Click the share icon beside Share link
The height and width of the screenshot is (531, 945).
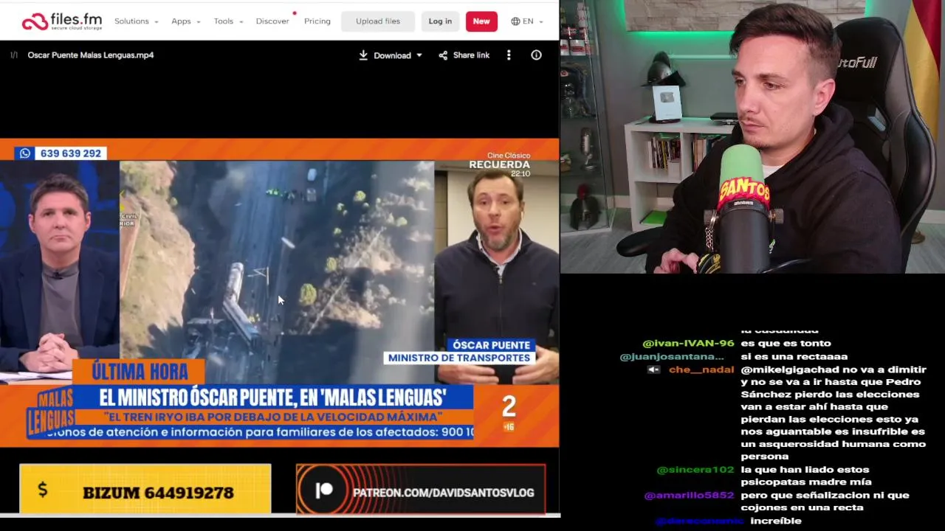(x=443, y=55)
